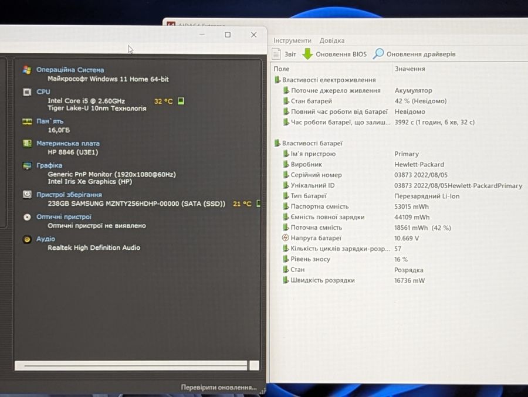
Task: Open the CPU section link
Action: pyautogui.click(x=43, y=91)
